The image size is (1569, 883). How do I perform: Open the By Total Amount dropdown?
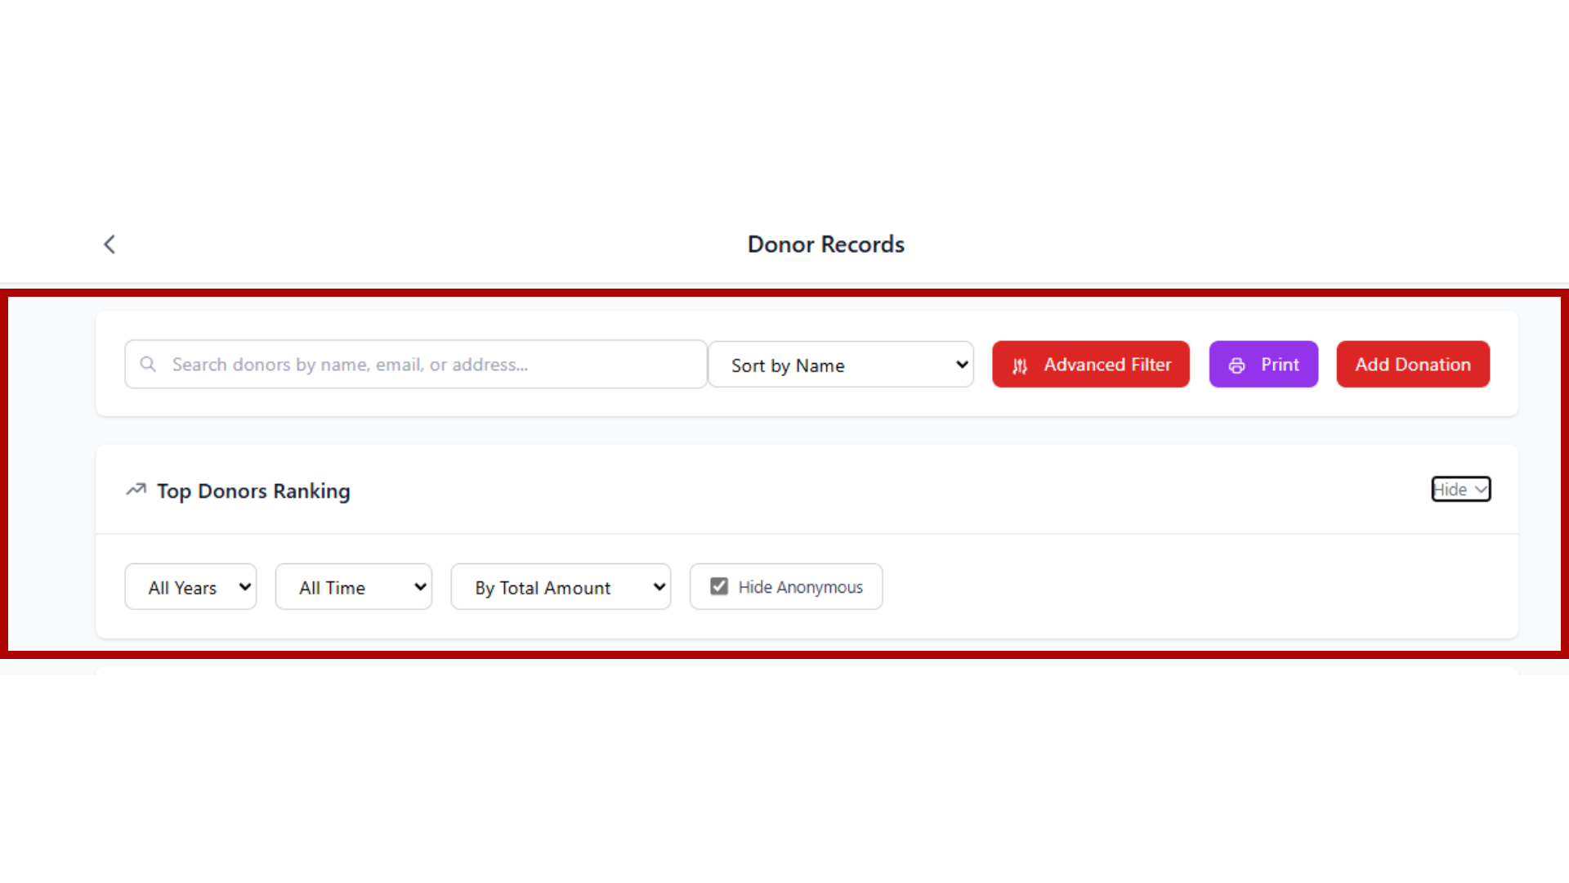[x=561, y=586]
